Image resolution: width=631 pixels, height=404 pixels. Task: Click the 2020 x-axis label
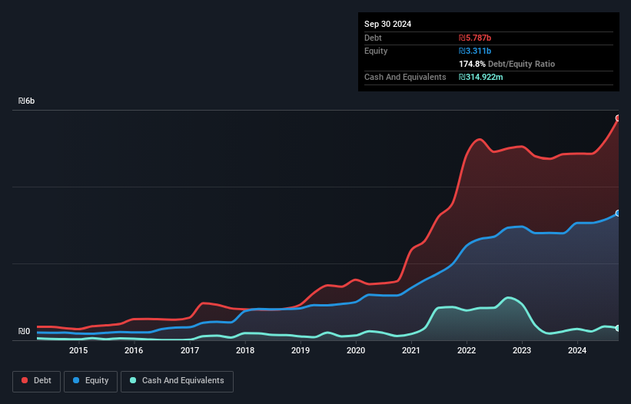click(x=356, y=350)
